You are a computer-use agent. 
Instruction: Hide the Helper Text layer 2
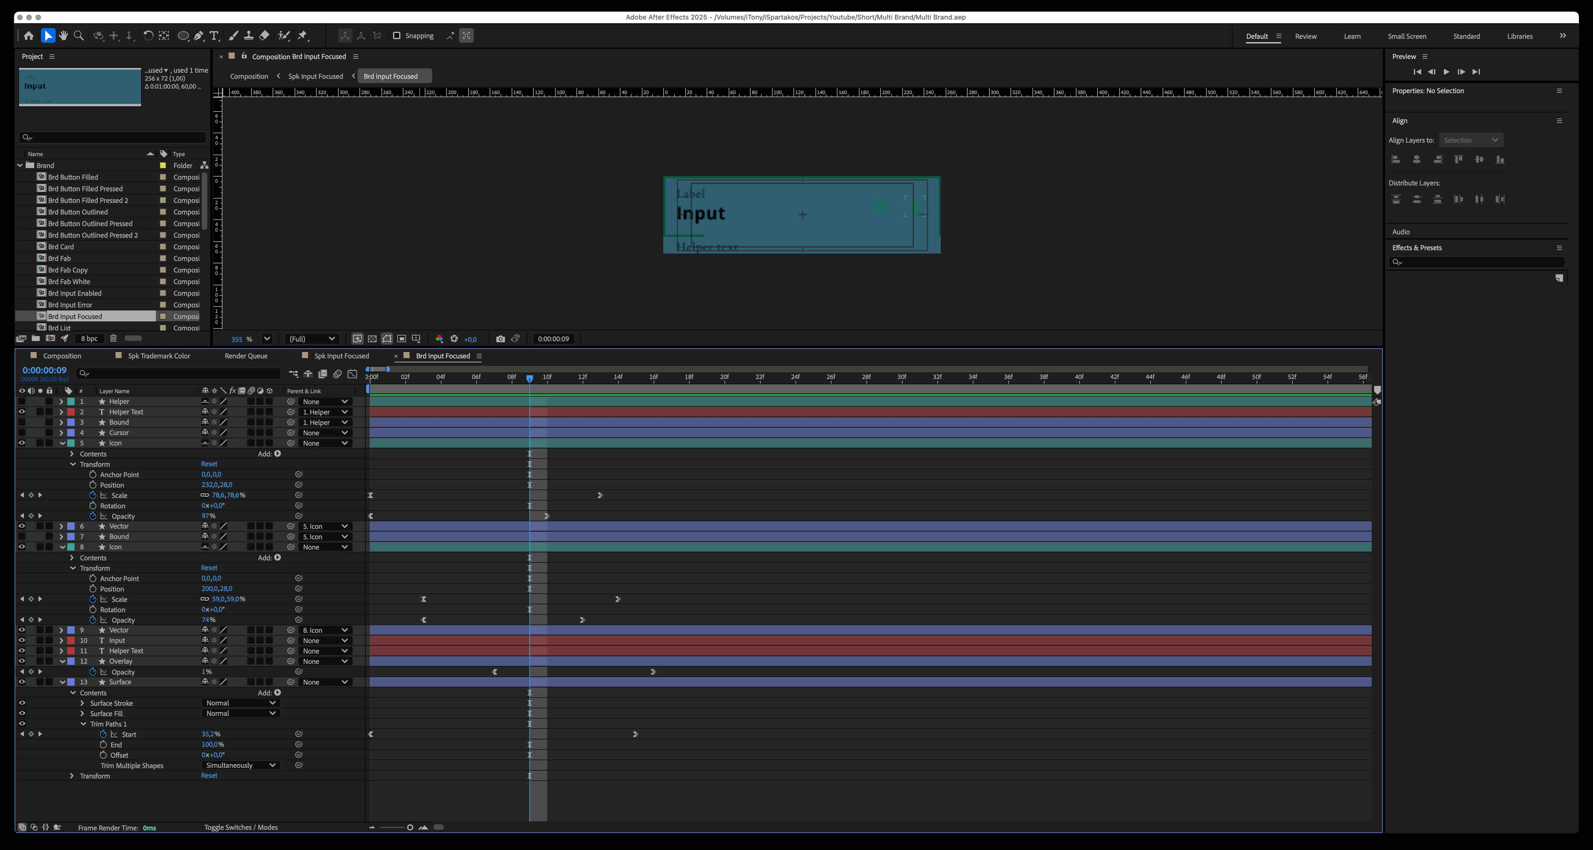pos(22,412)
